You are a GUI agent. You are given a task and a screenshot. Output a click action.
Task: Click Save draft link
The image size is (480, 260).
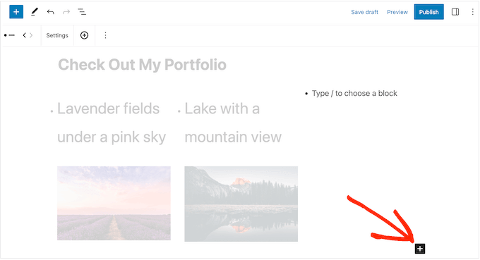click(x=364, y=12)
